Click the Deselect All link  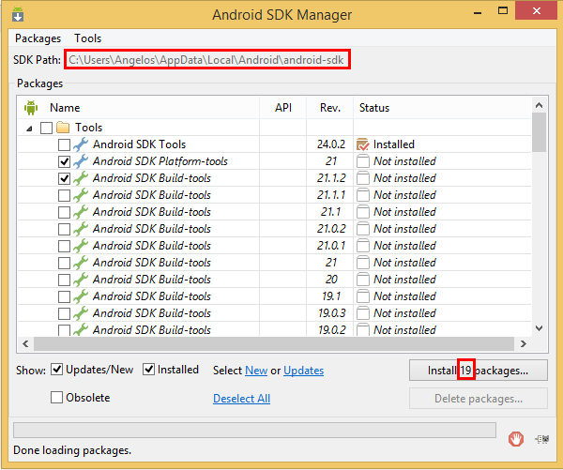242,398
